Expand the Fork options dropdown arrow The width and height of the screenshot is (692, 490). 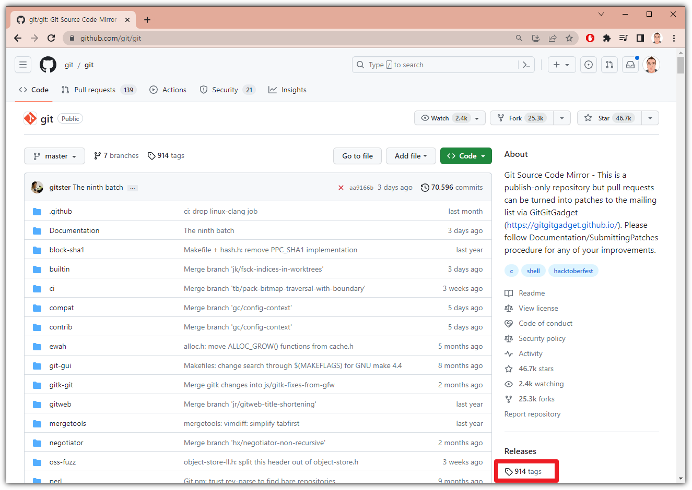[562, 118]
